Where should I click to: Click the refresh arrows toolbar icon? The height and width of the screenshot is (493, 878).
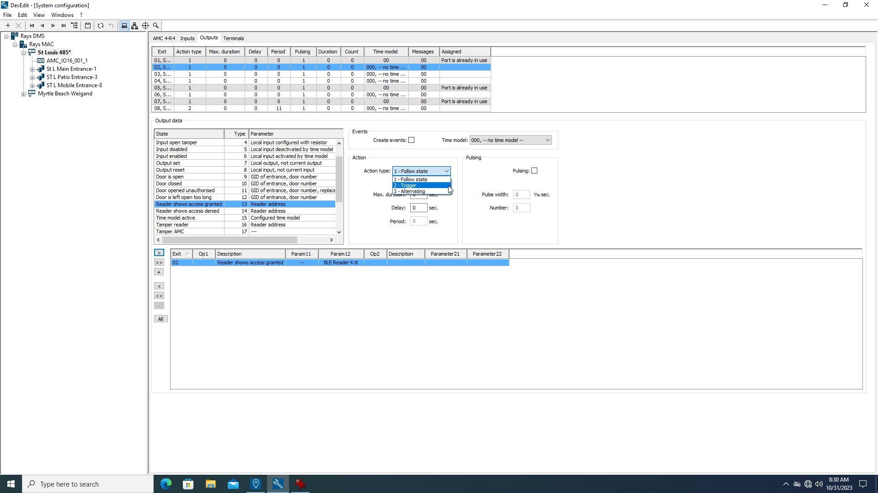click(x=101, y=26)
